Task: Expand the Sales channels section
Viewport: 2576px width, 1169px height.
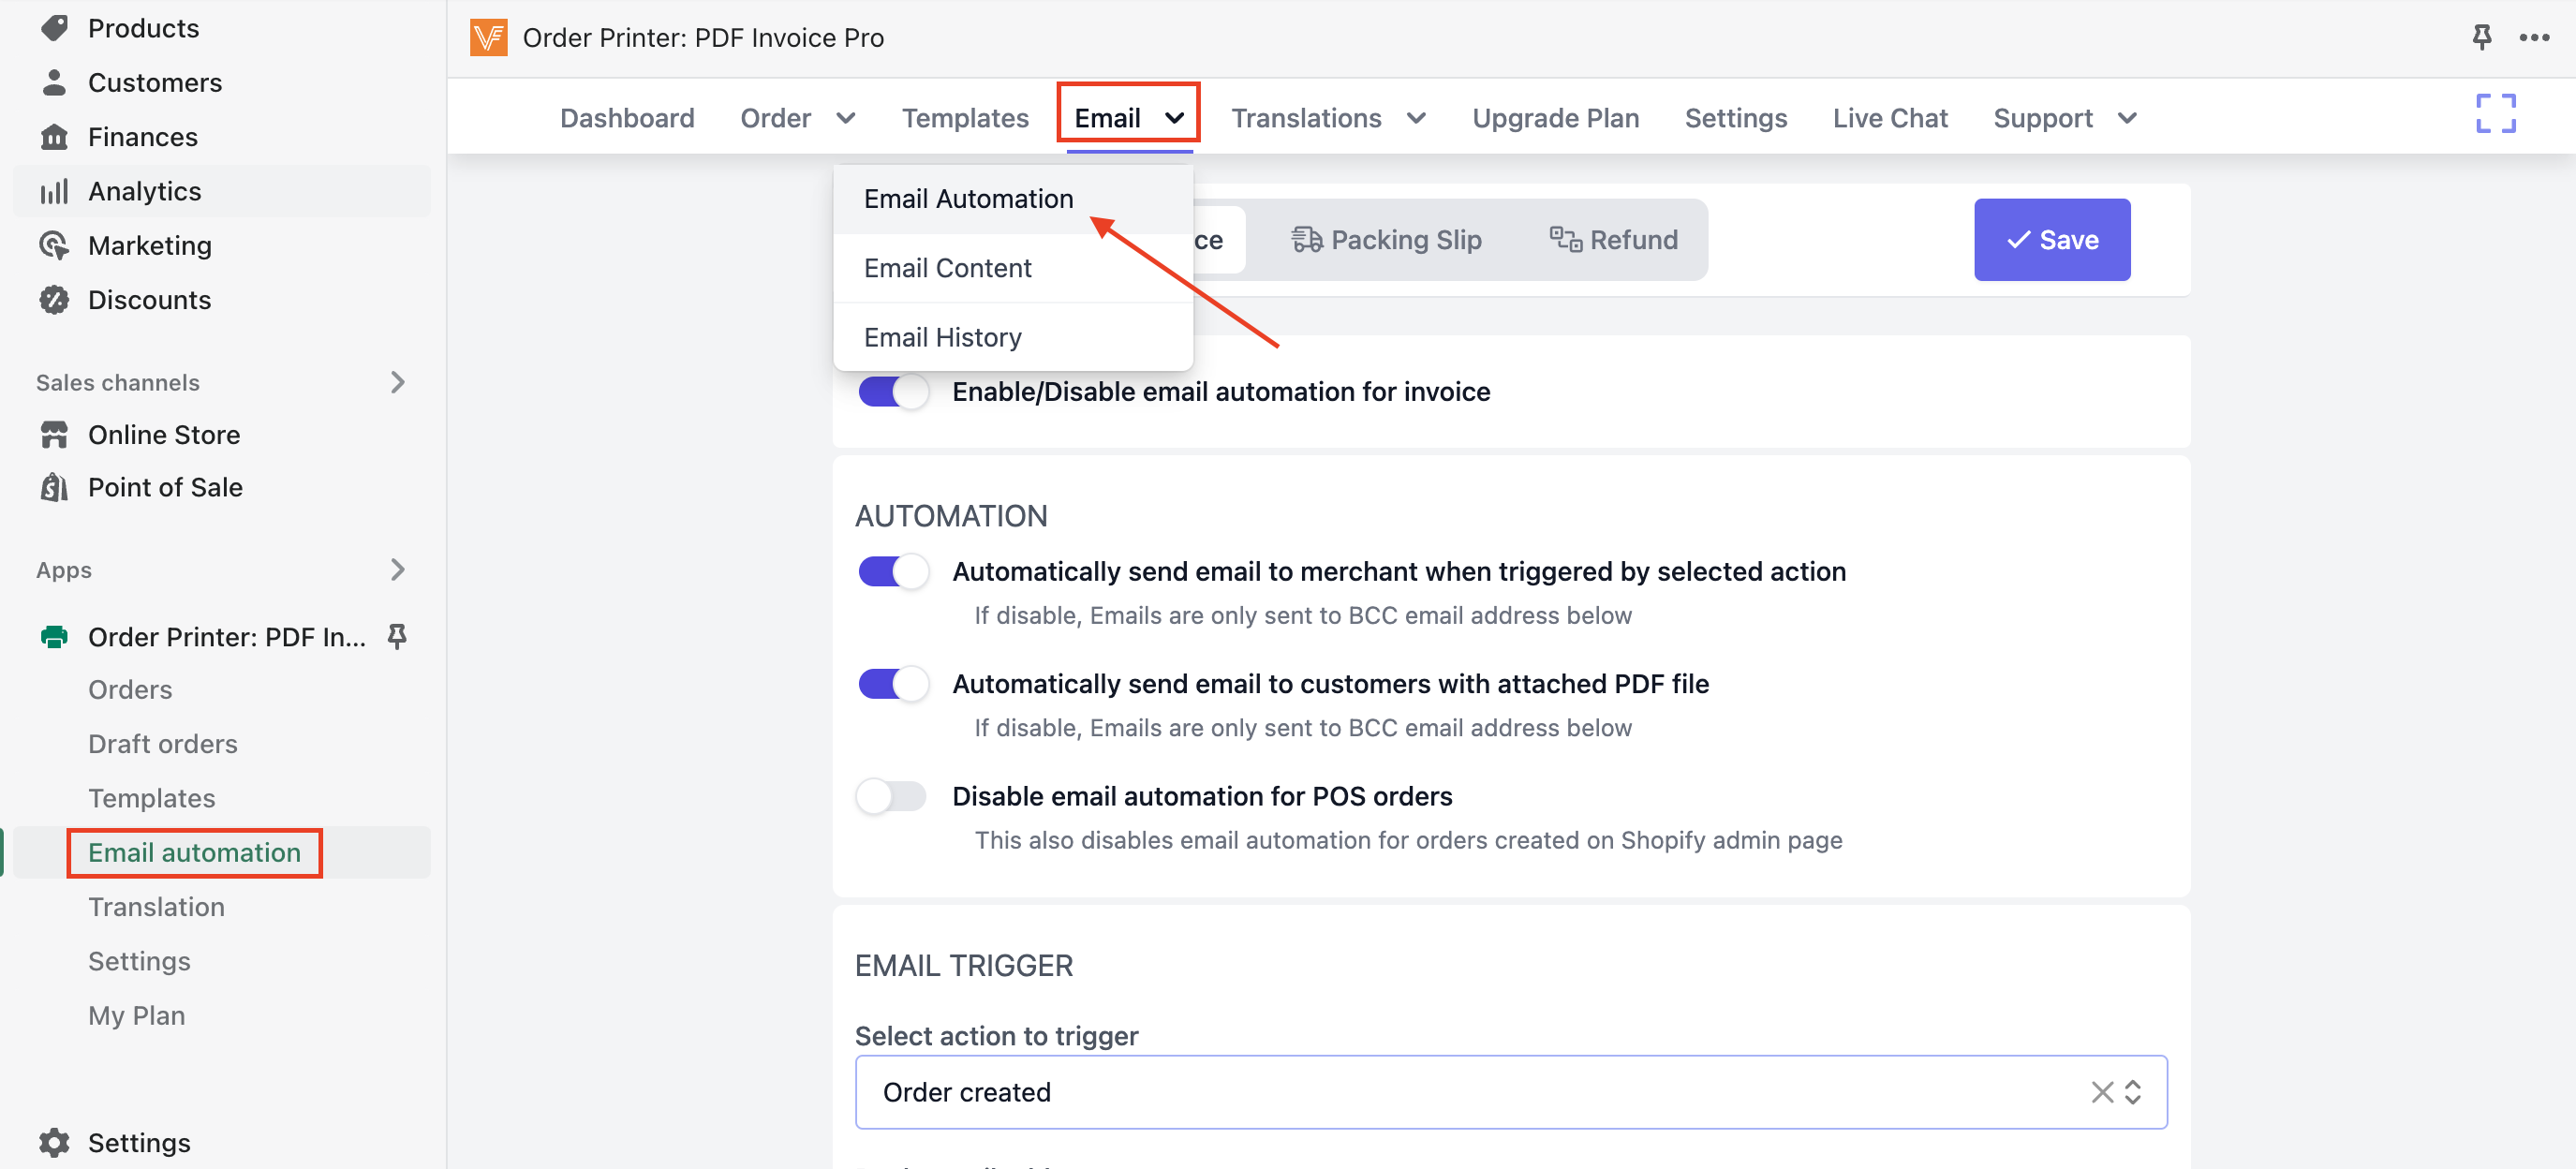Action: point(397,382)
